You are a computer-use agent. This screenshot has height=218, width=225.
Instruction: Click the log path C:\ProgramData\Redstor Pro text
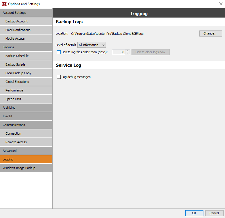[107, 34]
